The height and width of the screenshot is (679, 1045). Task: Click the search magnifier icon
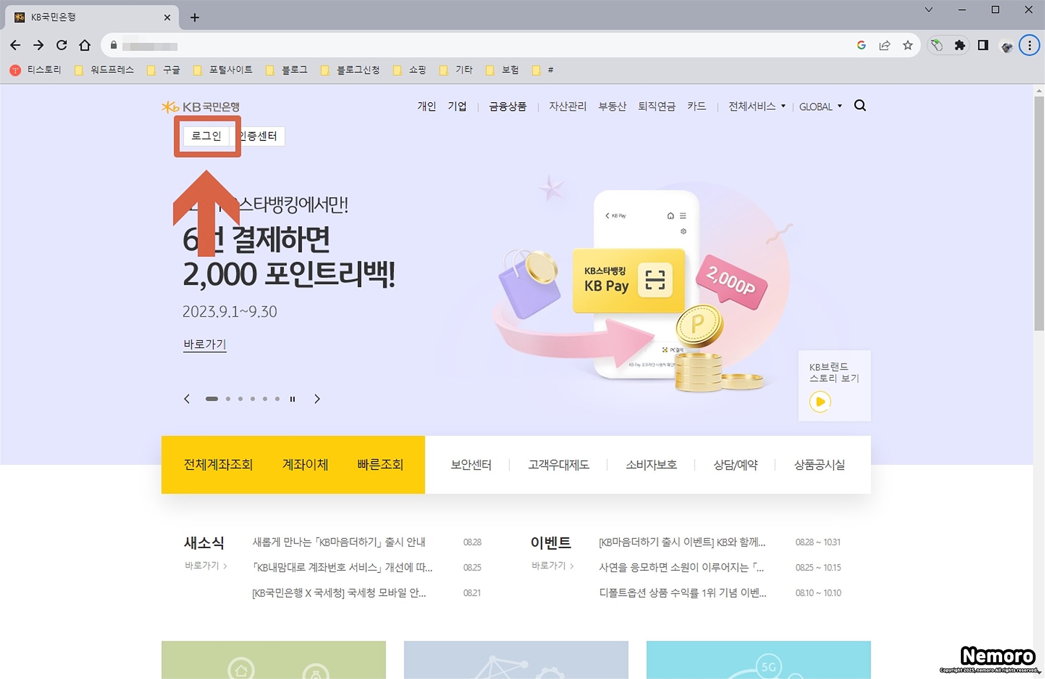pos(860,106)
